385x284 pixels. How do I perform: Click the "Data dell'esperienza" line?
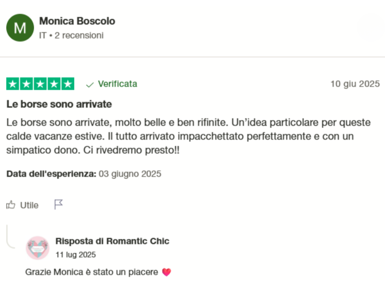click(x=84, y=174)
